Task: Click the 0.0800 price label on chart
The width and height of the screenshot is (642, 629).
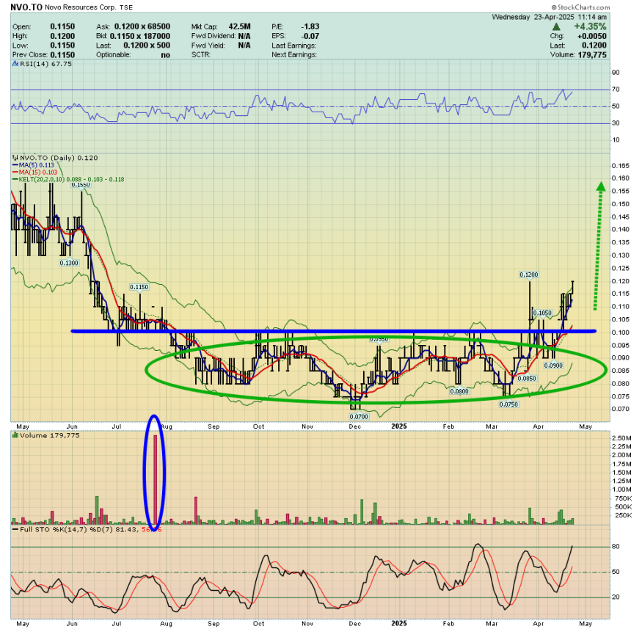Action: [459, 391]
